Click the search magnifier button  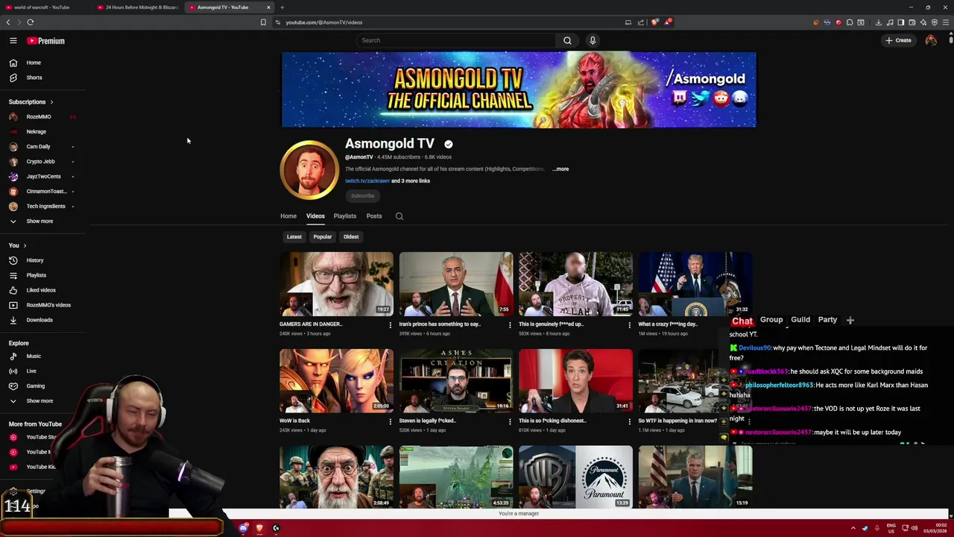(x=567, y=40)
